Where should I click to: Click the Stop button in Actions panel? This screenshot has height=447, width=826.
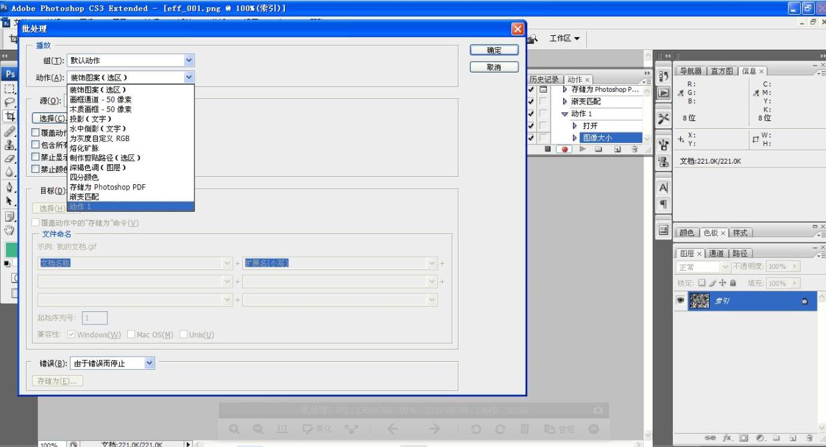[x=549, y=150]
